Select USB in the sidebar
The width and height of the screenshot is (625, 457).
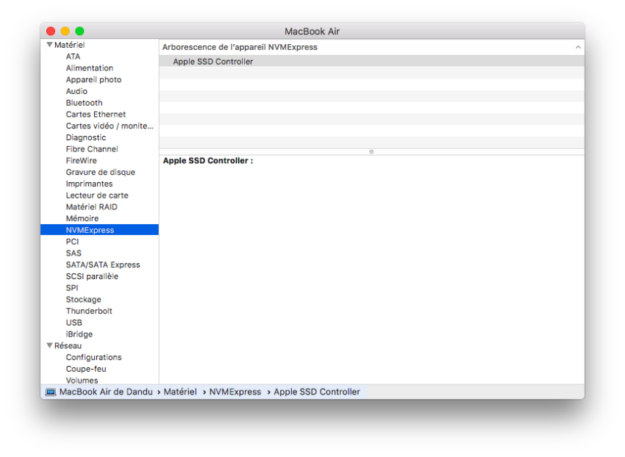(74, 323)
